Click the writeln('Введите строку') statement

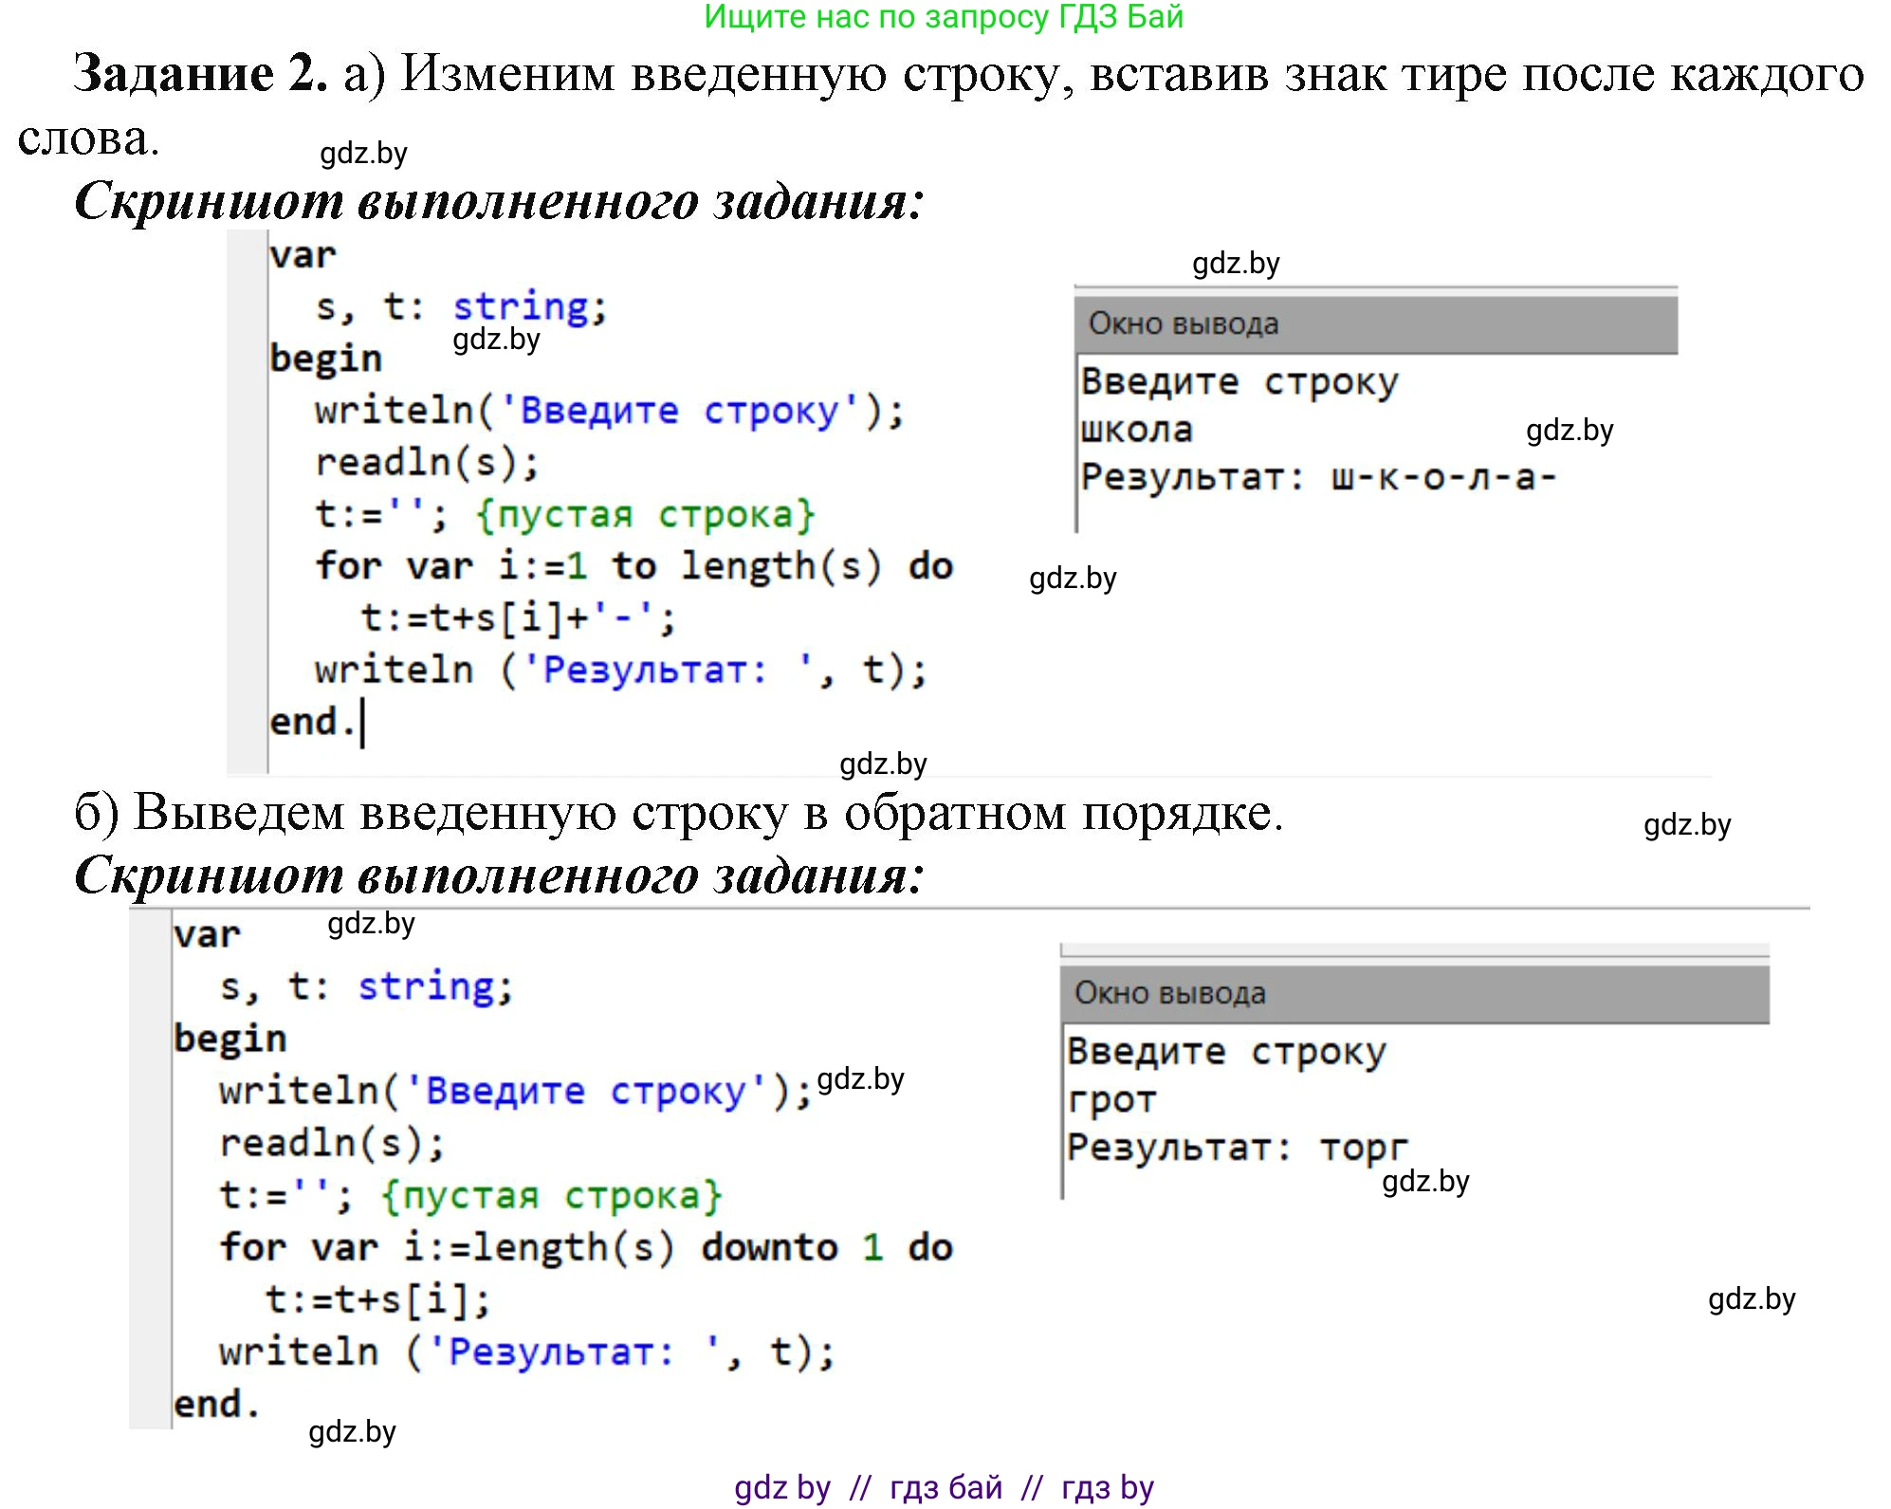[x=607, y=409]
